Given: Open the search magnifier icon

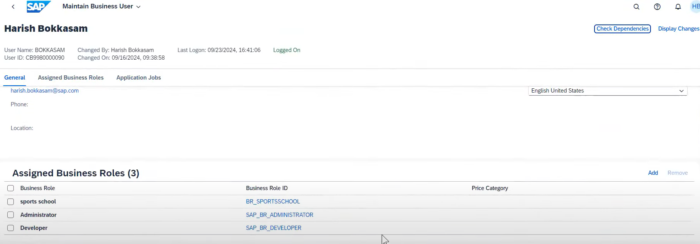Looking at the screenshot, I should point(636,7).
